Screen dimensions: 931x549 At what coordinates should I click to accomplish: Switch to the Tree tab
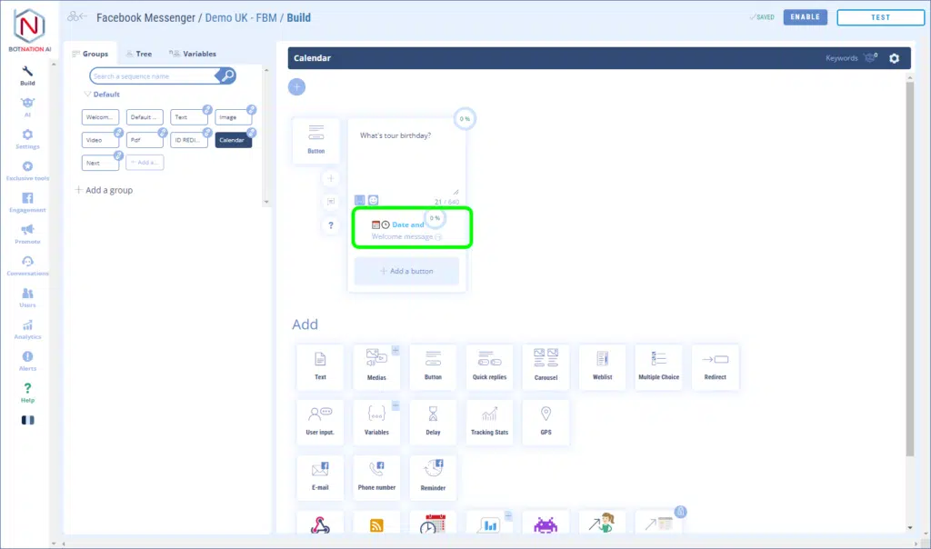click(x=139, y=54)
